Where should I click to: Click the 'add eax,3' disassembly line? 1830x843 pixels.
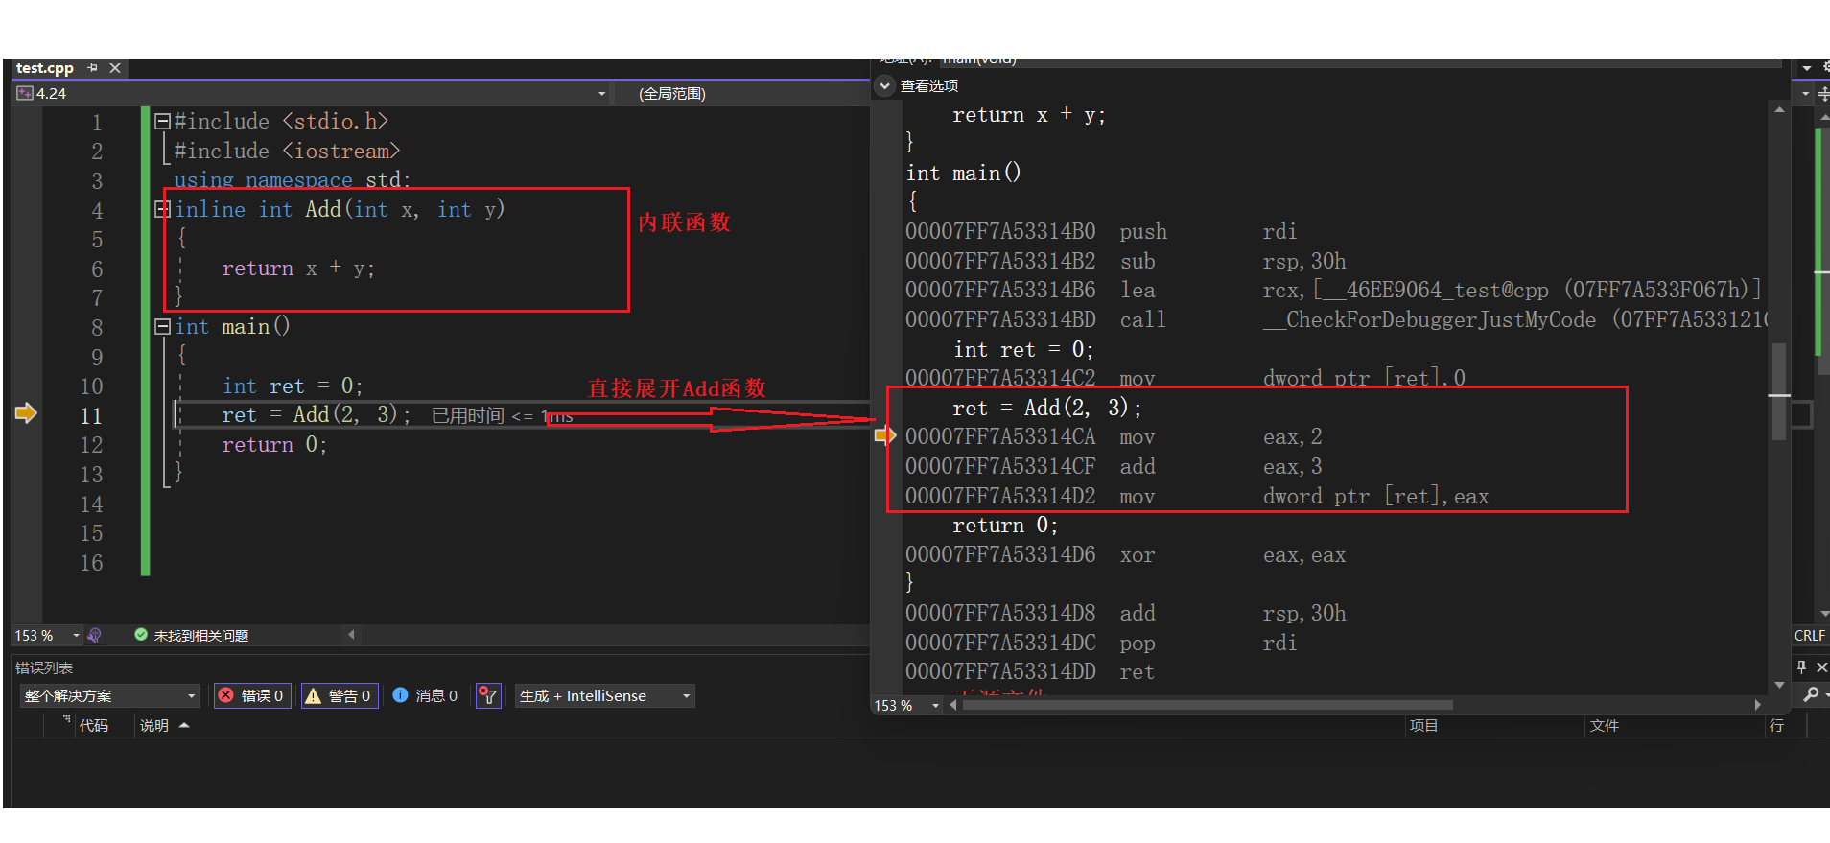[1114, 467]
